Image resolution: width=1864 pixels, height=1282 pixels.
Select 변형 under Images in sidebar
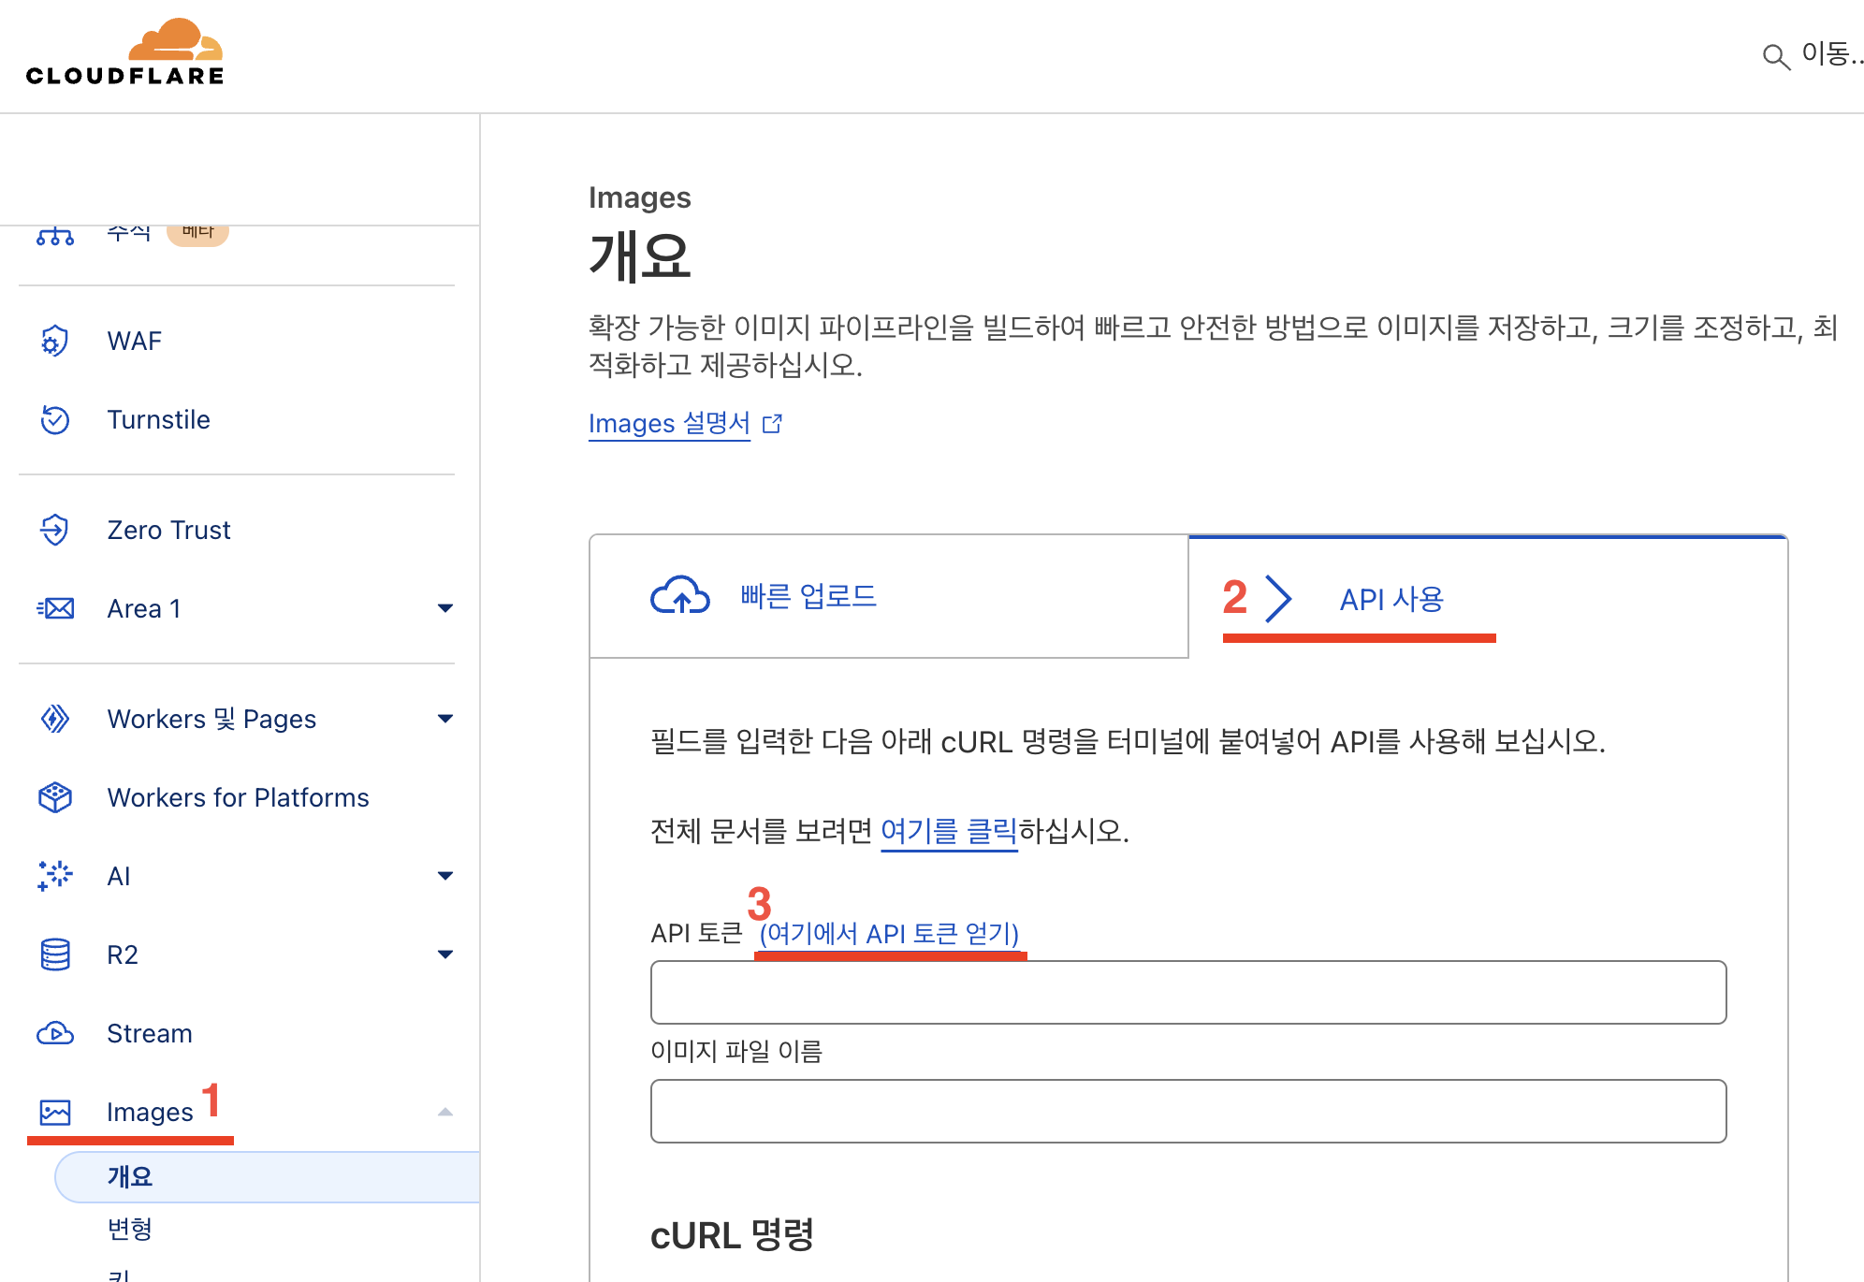click(129, 1229)
